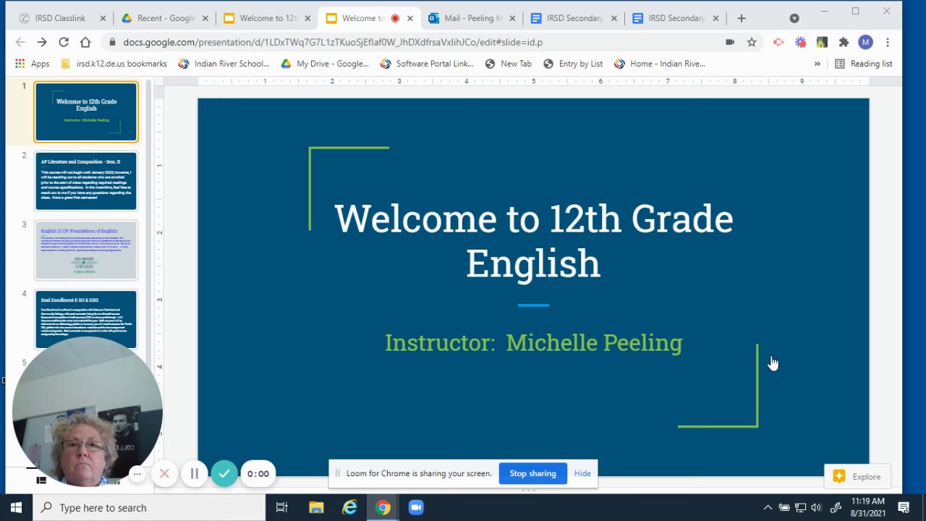Screen dimensions: 926x521
Task: Bookmark this page with the star icon
Action: point(752,42)
